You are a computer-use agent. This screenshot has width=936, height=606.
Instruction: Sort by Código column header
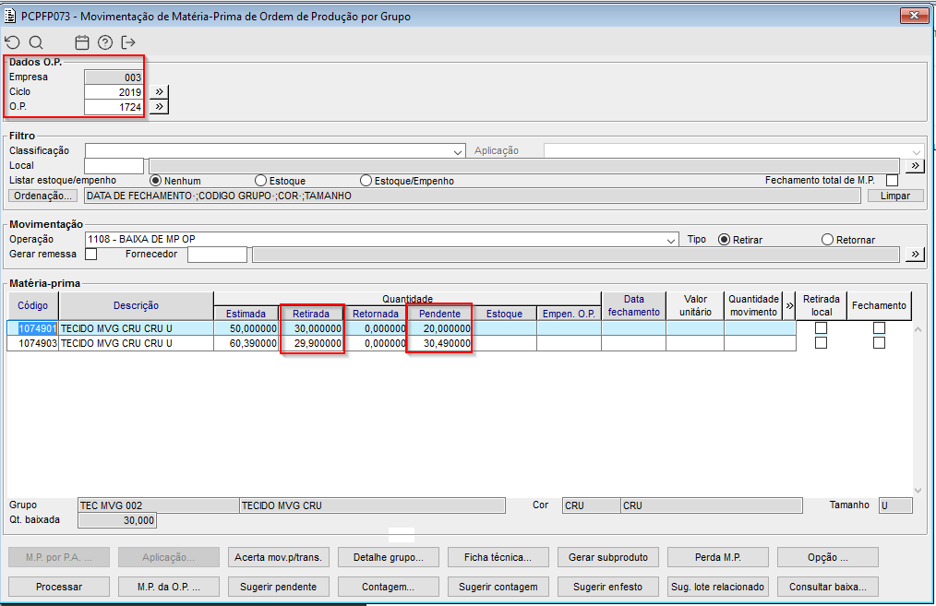point(33,305)
